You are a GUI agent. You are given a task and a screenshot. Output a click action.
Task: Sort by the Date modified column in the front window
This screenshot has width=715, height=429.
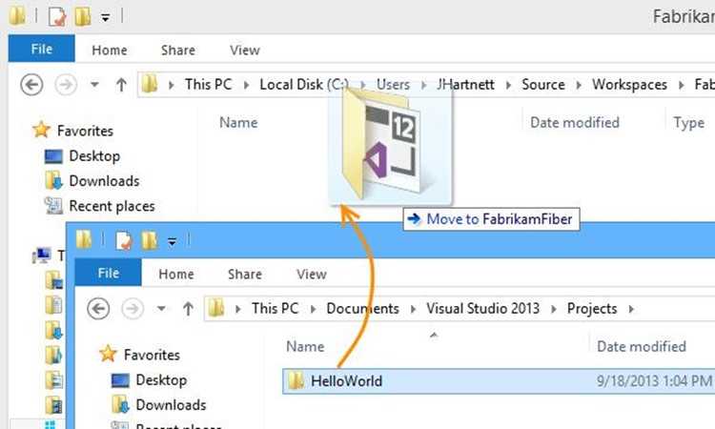pyautogui.click(x=641, y=346)
